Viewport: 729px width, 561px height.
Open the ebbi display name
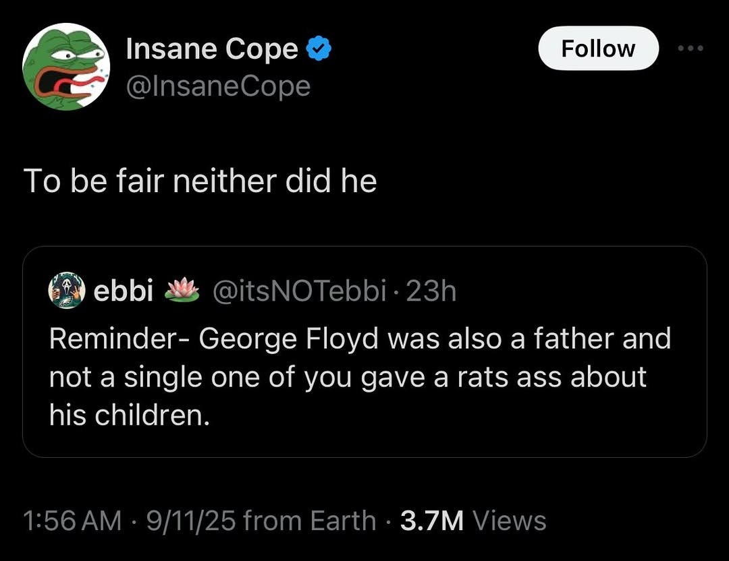[x=122, y=291]
